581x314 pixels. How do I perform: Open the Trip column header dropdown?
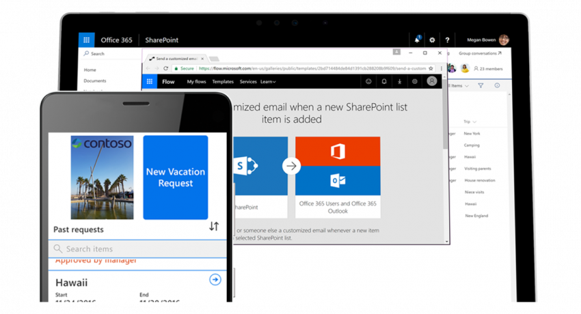tap(470, 122)
